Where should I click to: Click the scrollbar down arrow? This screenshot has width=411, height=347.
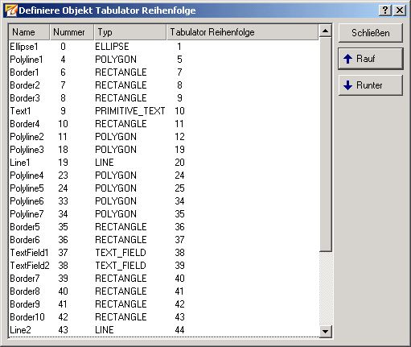(x=326, y=331)
